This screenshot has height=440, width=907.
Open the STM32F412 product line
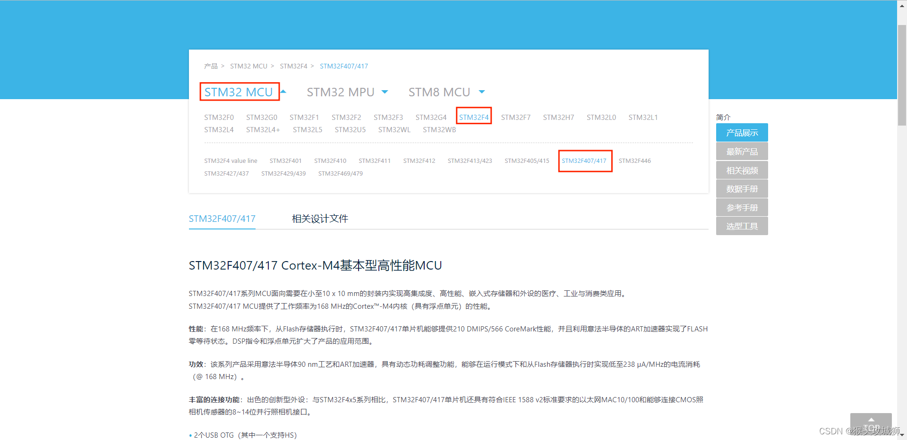pyautogui.click(x=419, y=161)
